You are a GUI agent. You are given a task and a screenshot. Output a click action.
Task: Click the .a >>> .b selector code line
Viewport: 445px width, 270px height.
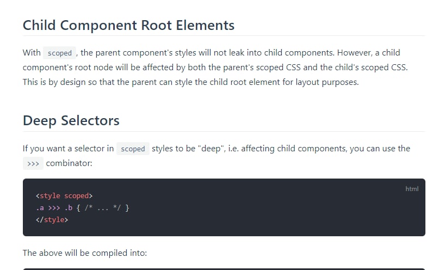tap(83, 208)
